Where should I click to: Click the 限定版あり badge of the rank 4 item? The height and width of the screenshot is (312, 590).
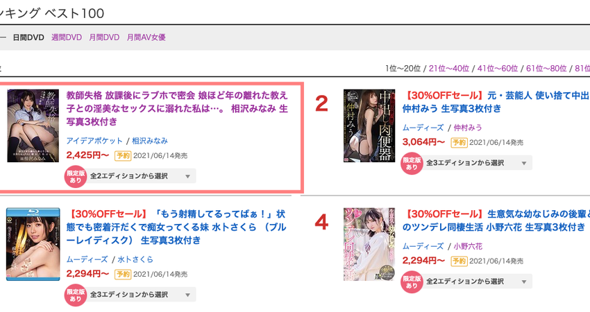tap(412, 282)
